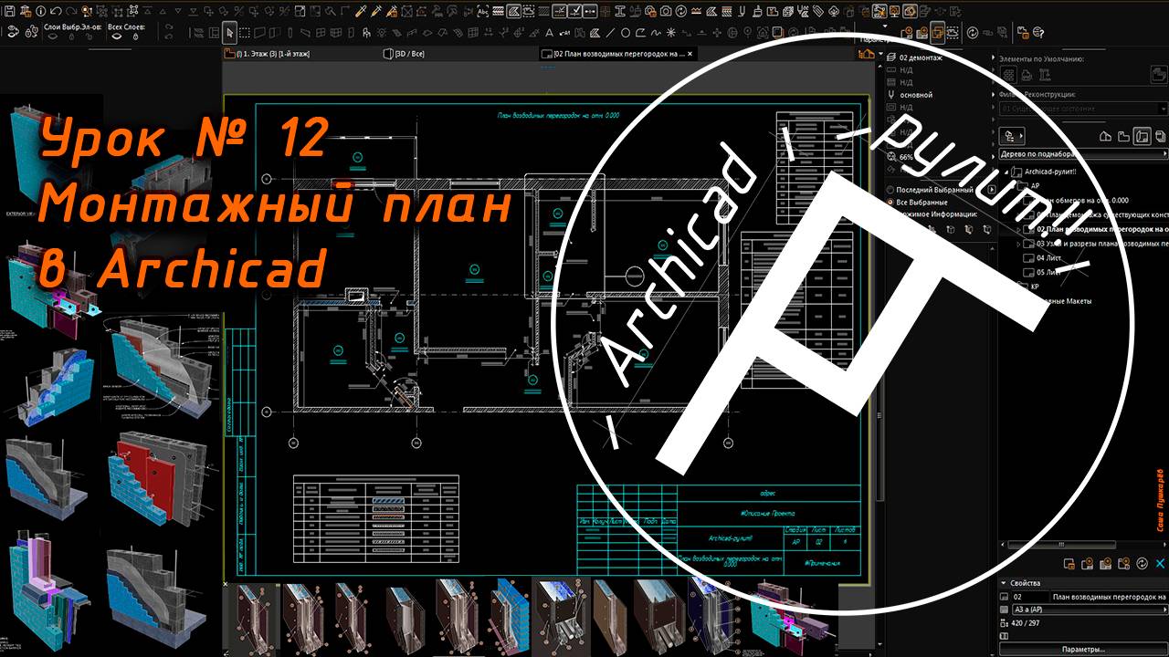The width and height of the screenshot is (1169, 657).
Task: Open the 'Фильтр Реконструкции' dropdown
Action: tap(1082, 109)
